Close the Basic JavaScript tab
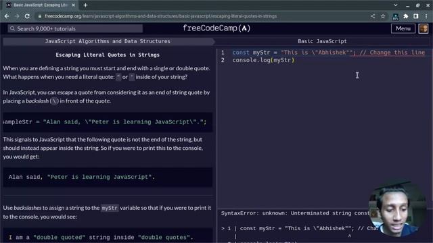 pyautogui.click(x=74, y=5)
